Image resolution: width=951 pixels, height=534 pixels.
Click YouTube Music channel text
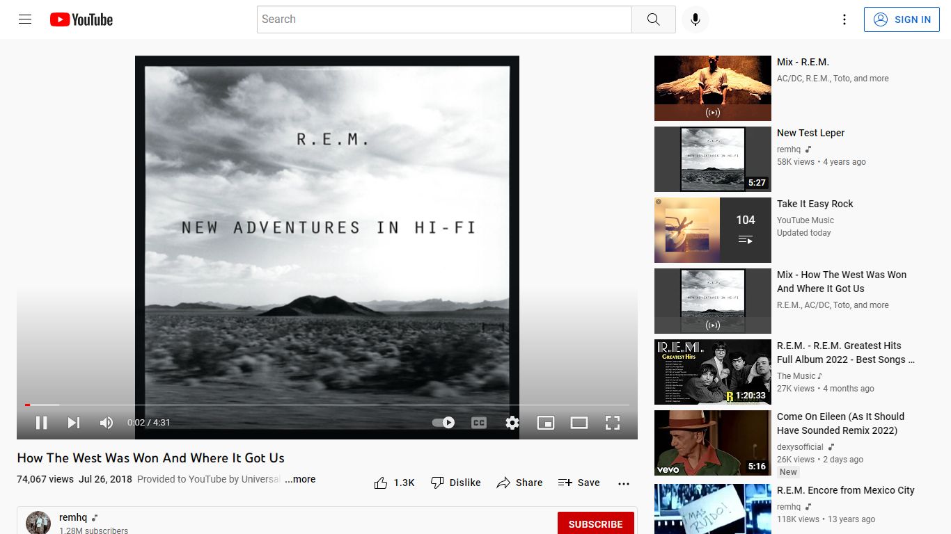pos(805,220)
